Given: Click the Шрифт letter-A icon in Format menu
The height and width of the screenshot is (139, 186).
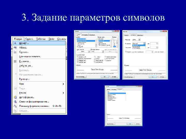Looking at the screenshot, I should [15, 43].
